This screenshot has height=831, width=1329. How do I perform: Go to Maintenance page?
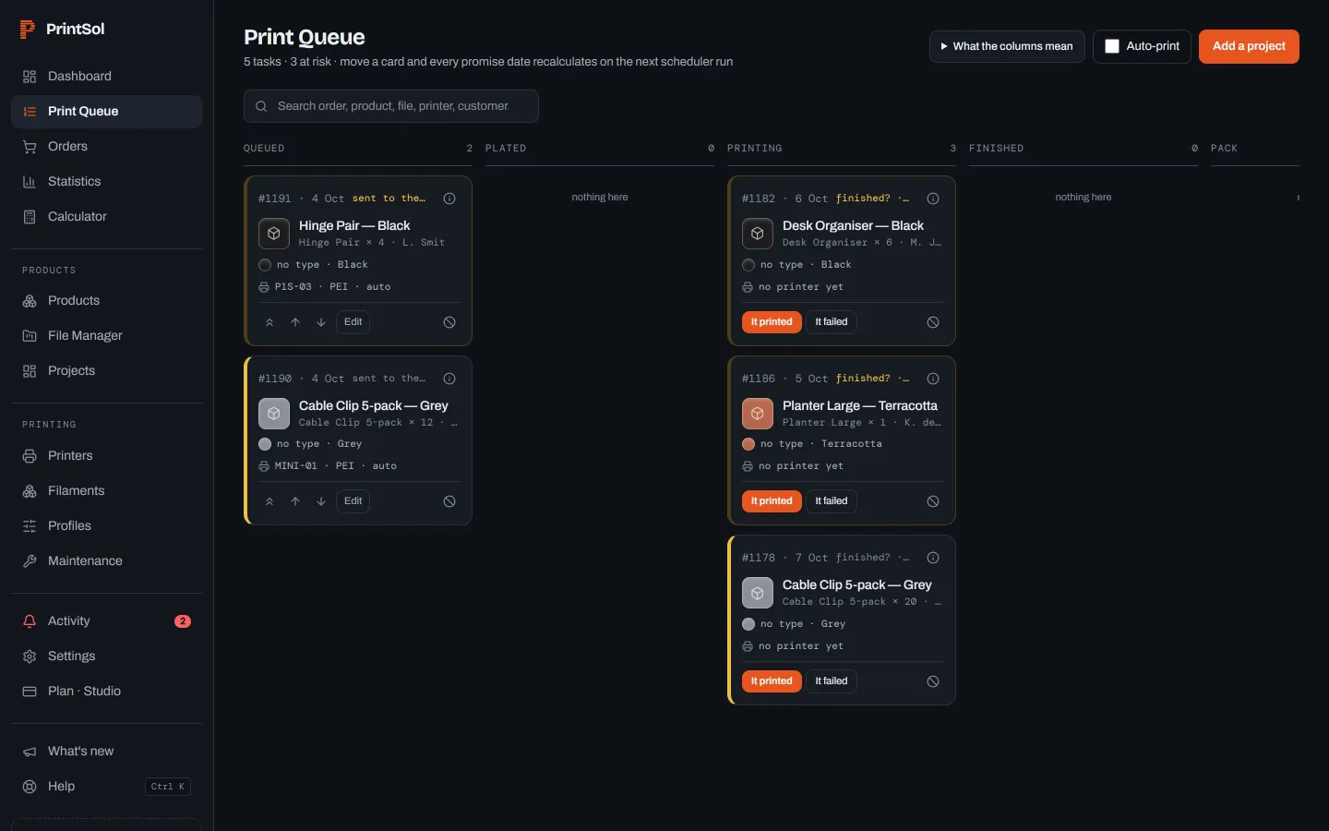(106, 561)
